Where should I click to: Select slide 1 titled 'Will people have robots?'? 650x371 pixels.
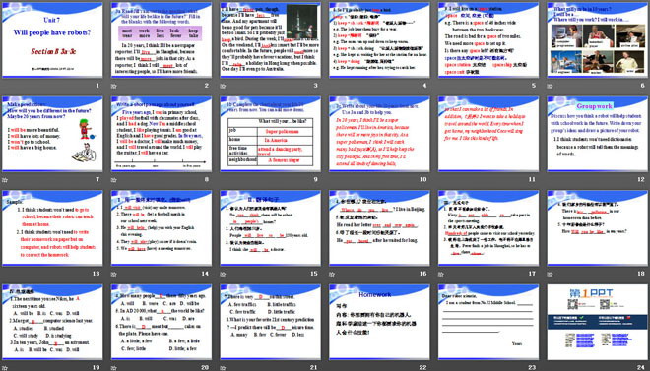click(x=52, y=40)
